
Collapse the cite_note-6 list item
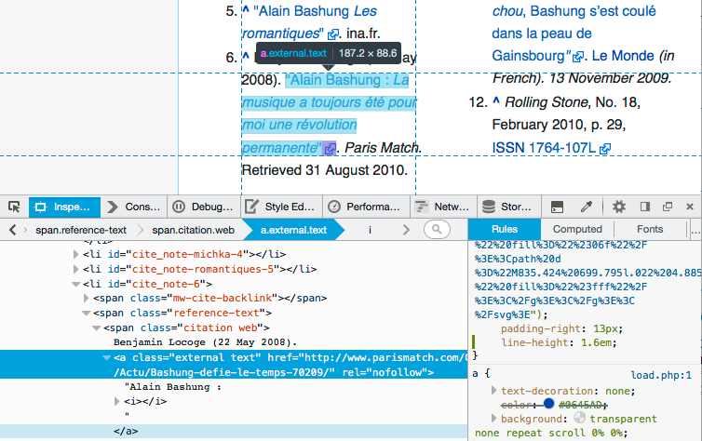coord(76,284)
